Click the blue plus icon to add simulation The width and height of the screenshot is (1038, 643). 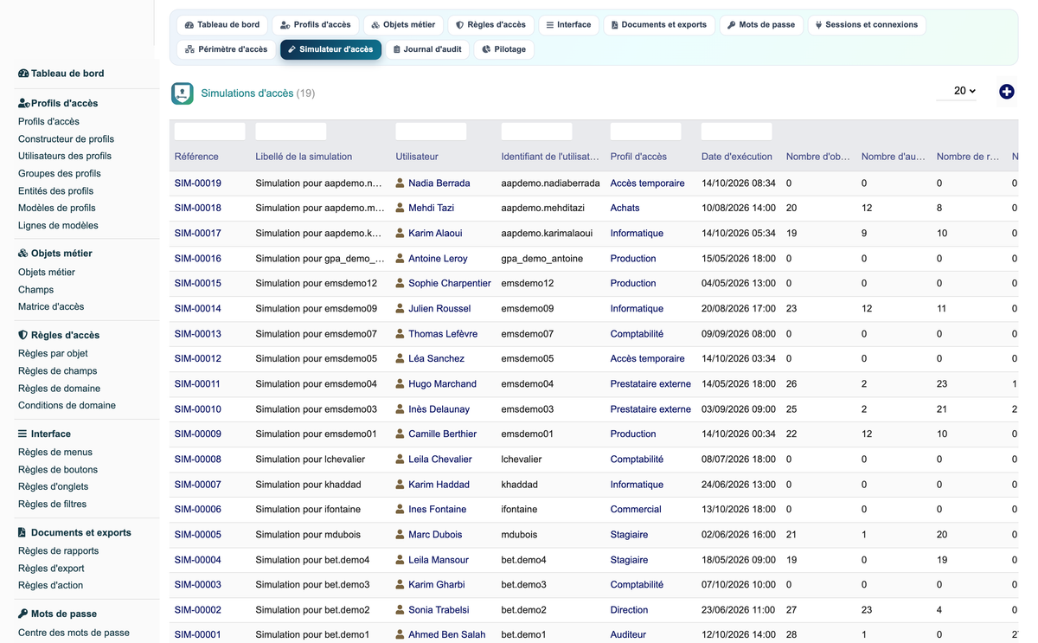[1006, 92]
